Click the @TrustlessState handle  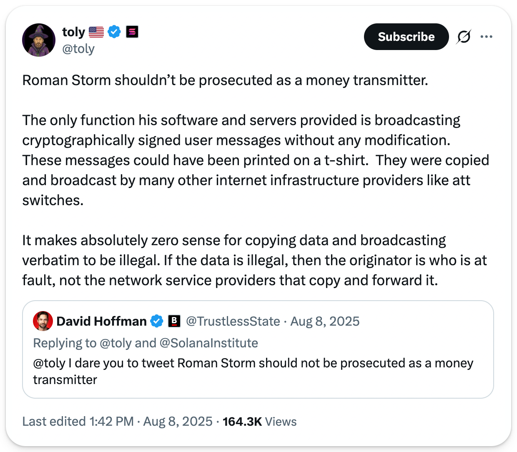(233, 321)
